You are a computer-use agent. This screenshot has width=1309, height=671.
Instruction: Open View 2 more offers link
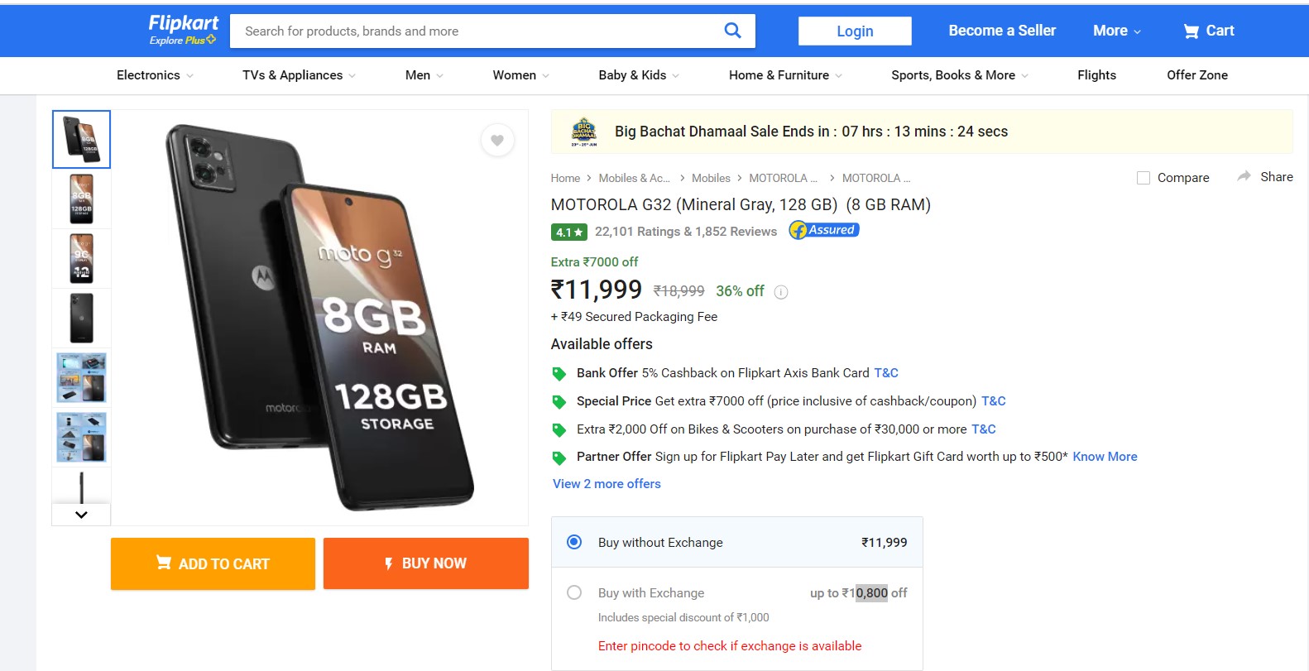pos(607,484)
